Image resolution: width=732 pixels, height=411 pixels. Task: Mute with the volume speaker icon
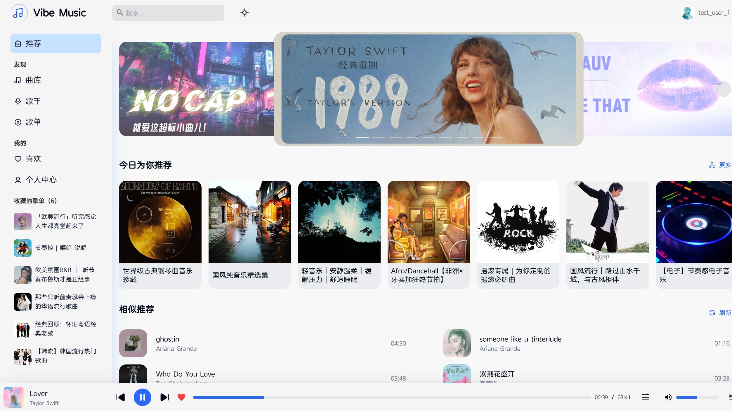[x=668, y=397]
